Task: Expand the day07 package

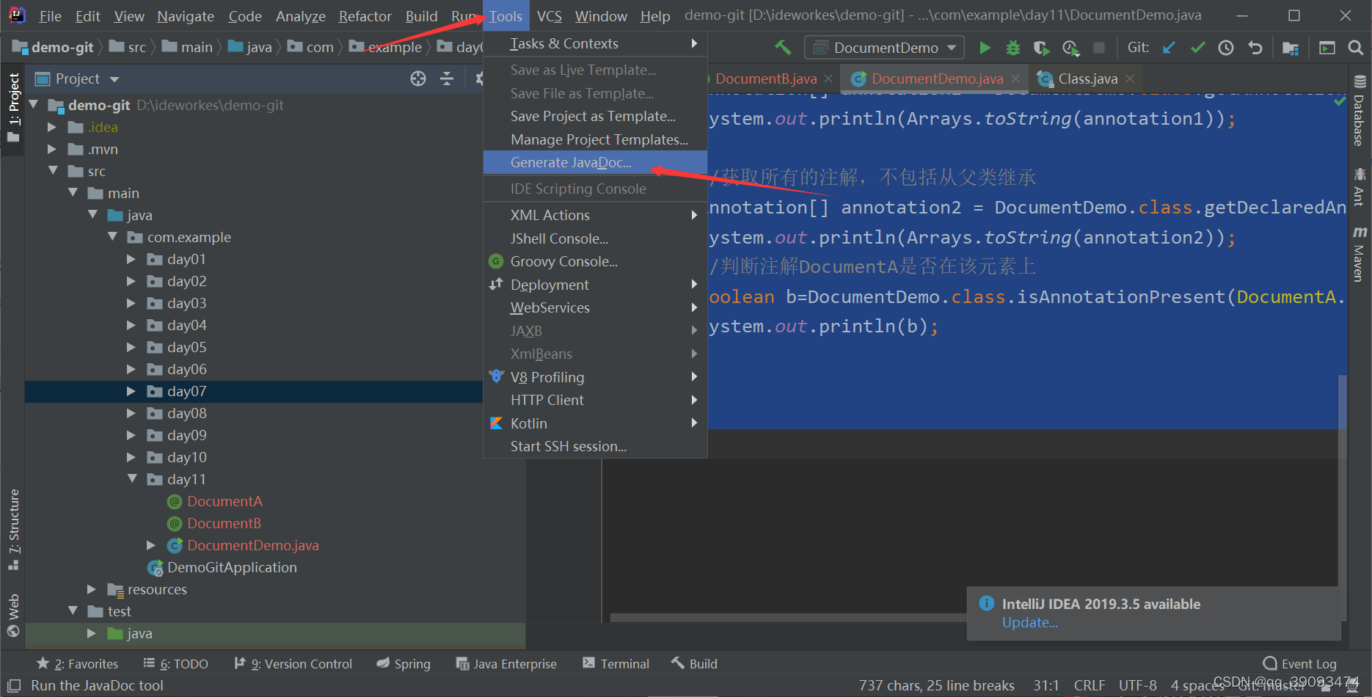Action: point(131,391)
